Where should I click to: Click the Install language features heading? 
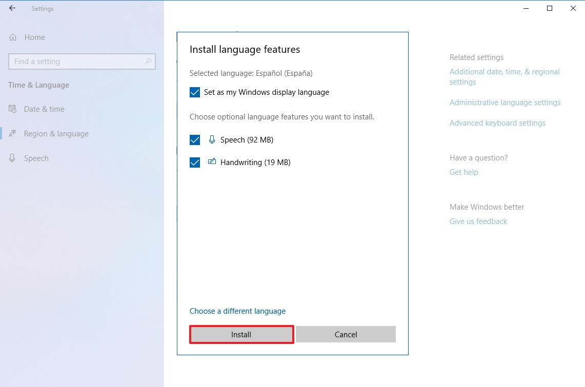[245, 49]
